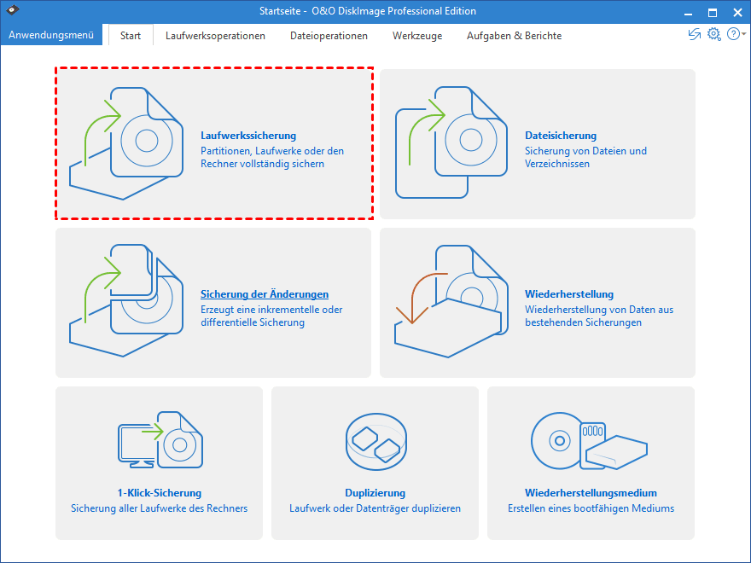Image resolution: width=751 pixels, height=563 pixels.
Task: Switch to the Dateioperationen tab
Action: [x=329, y=36]
